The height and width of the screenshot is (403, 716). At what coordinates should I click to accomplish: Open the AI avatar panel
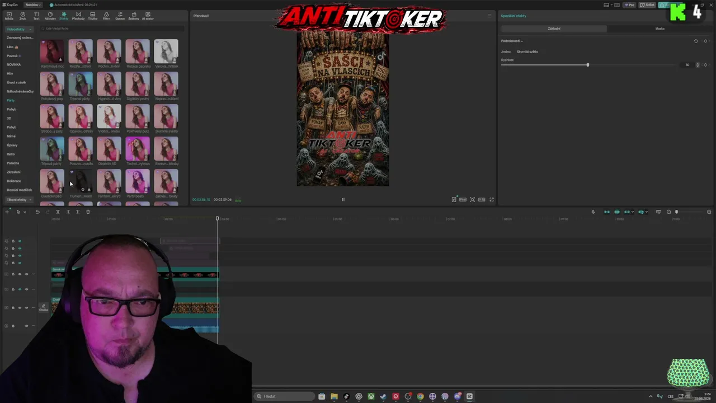point(148,16)
